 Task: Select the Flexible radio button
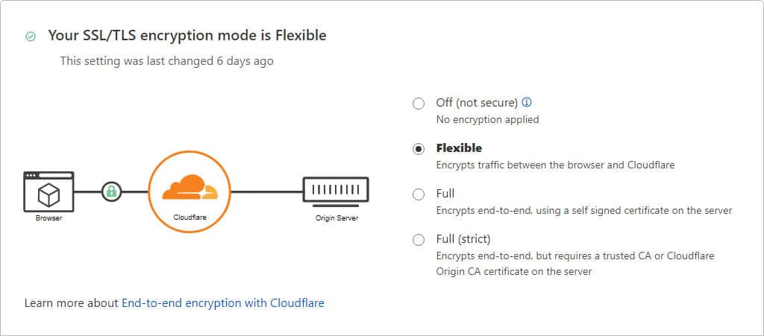tap(419, 149)
